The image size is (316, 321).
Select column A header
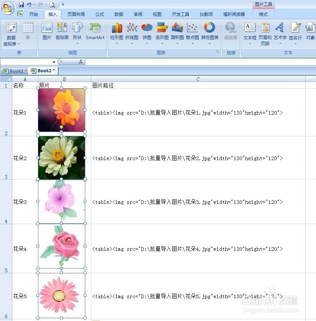pyautogui.click(x=25, y=79)
